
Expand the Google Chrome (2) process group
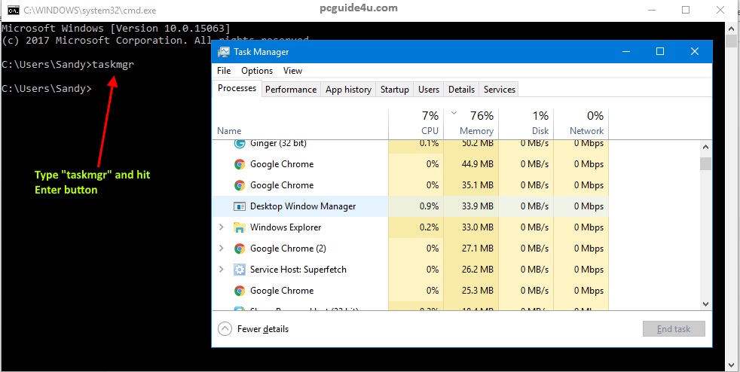coord(221,249)
